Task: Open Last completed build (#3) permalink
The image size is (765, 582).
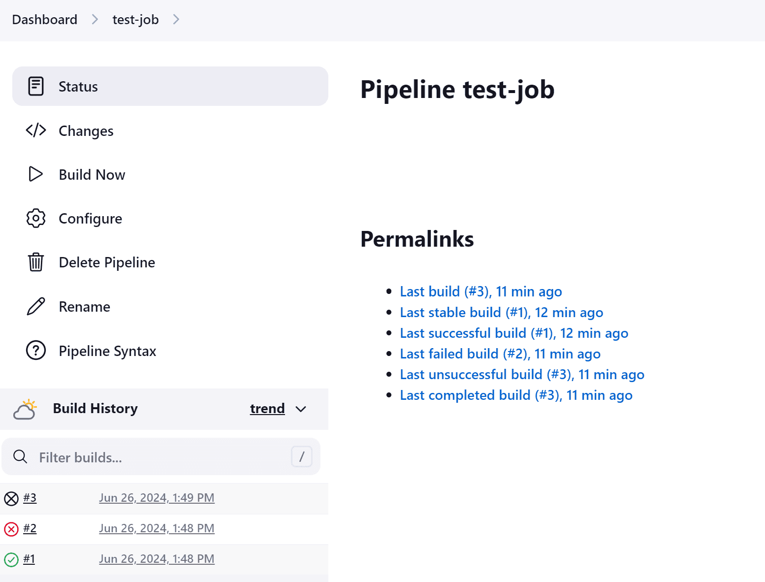Action: coord(516,395)
